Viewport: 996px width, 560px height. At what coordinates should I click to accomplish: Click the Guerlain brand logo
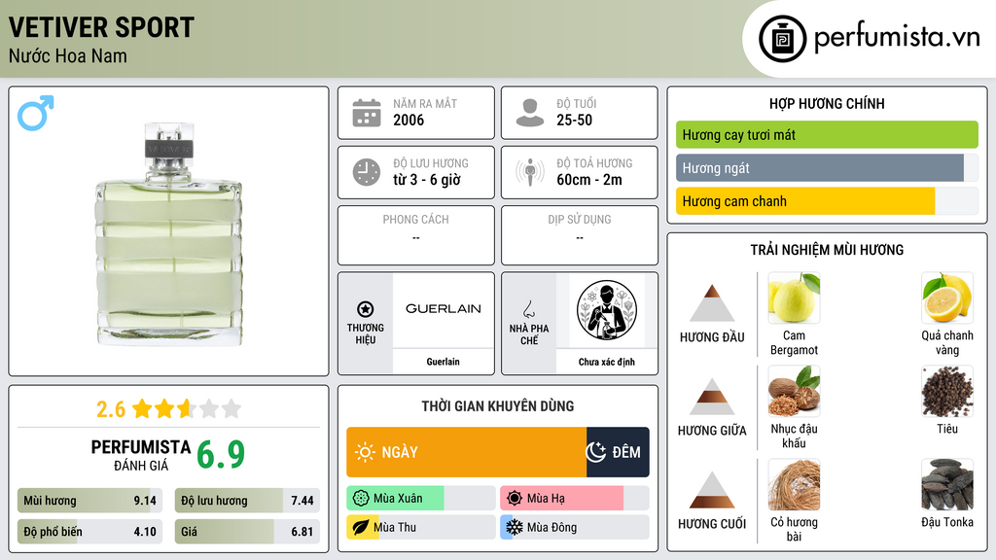[444, 308]
